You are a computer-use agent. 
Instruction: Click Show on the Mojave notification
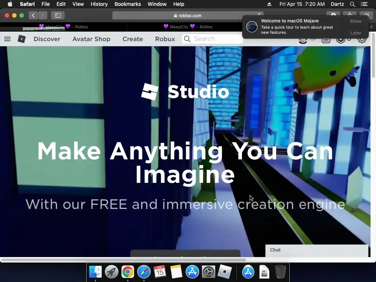point(355,21)
